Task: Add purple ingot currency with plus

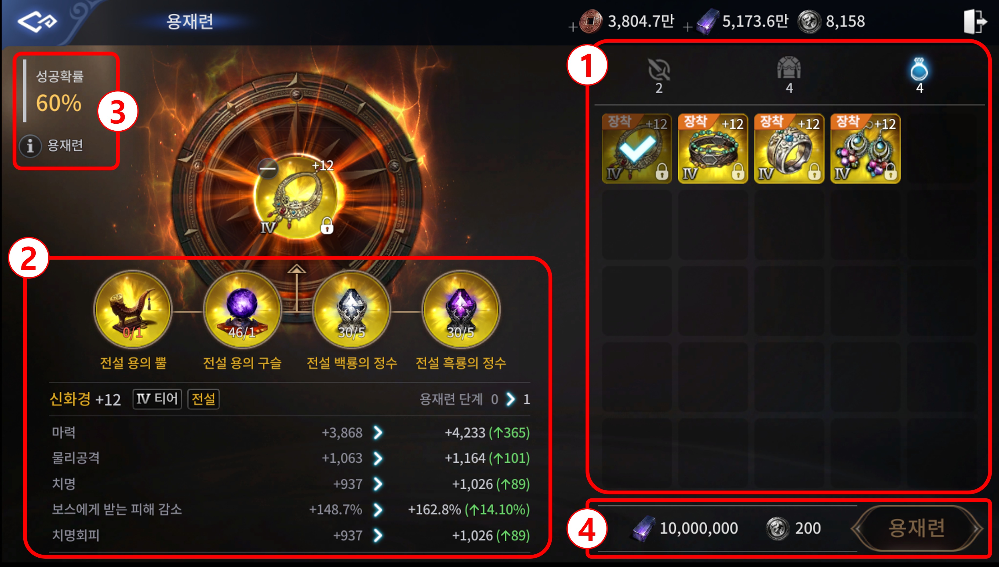Action: point(688,27)
